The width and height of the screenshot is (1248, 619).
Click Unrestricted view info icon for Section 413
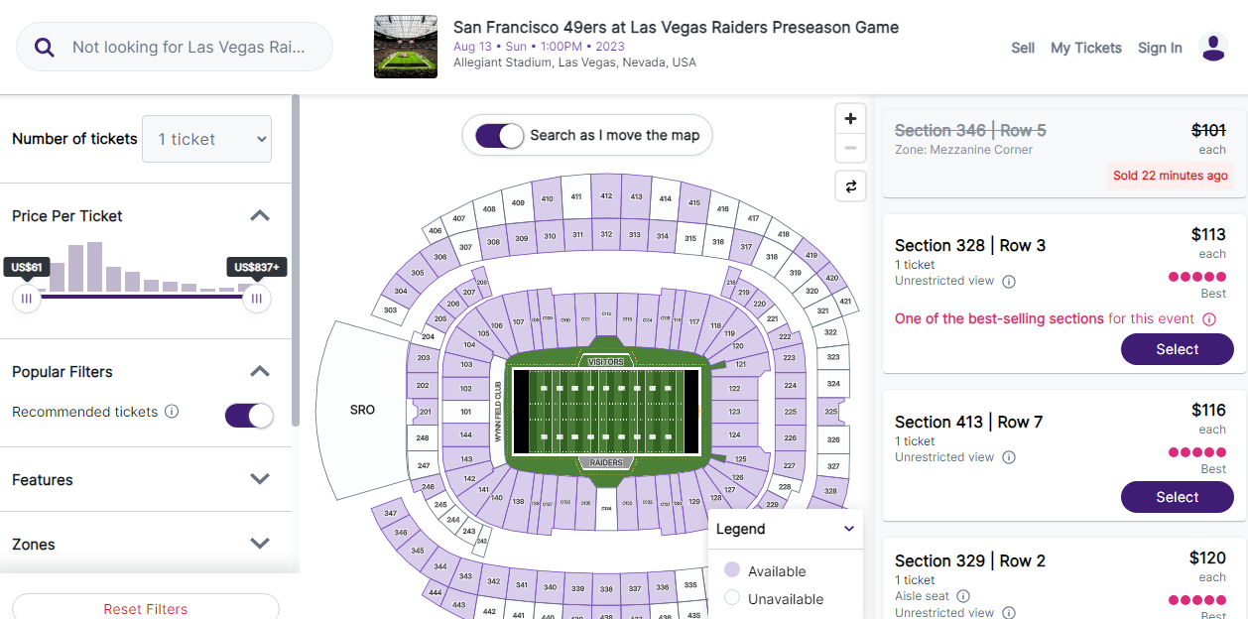tap(1009, 457)
